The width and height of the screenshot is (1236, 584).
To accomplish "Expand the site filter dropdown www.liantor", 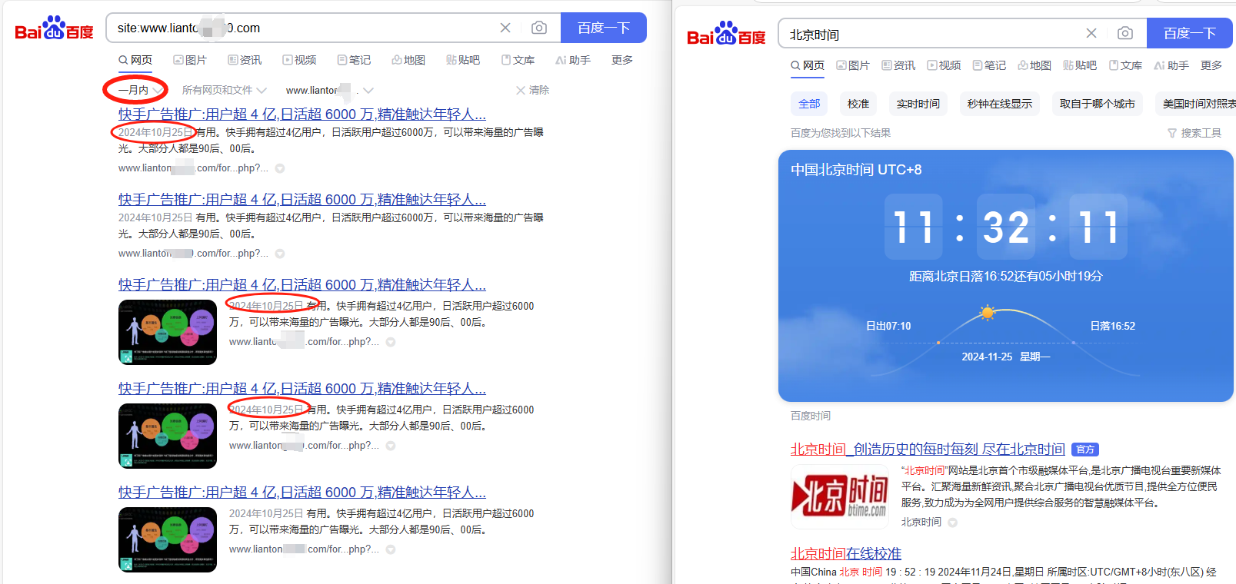I will [x=329, y=90].
